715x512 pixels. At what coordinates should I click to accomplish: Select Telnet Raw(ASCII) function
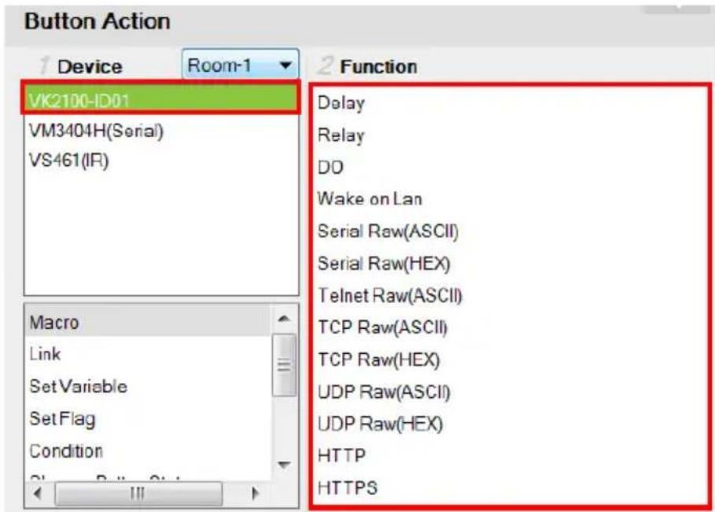click(x=390, y=296)
